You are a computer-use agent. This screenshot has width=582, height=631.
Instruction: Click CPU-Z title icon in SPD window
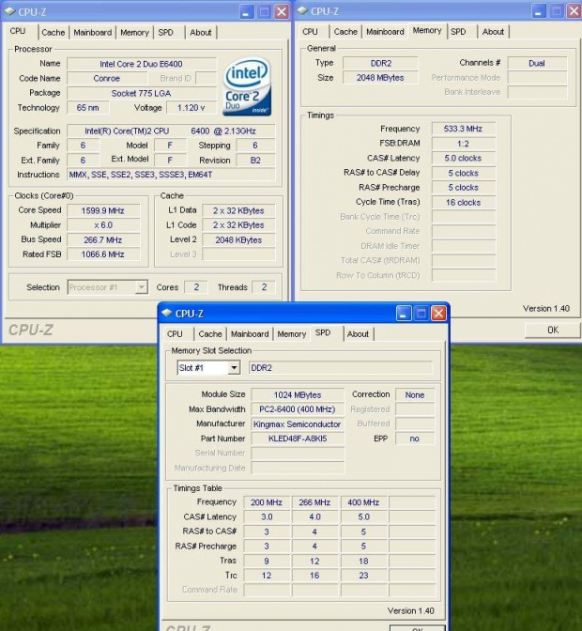pos(166,313)
